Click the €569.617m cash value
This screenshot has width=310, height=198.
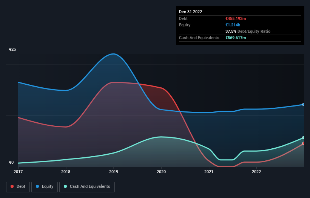coord(236,38)
